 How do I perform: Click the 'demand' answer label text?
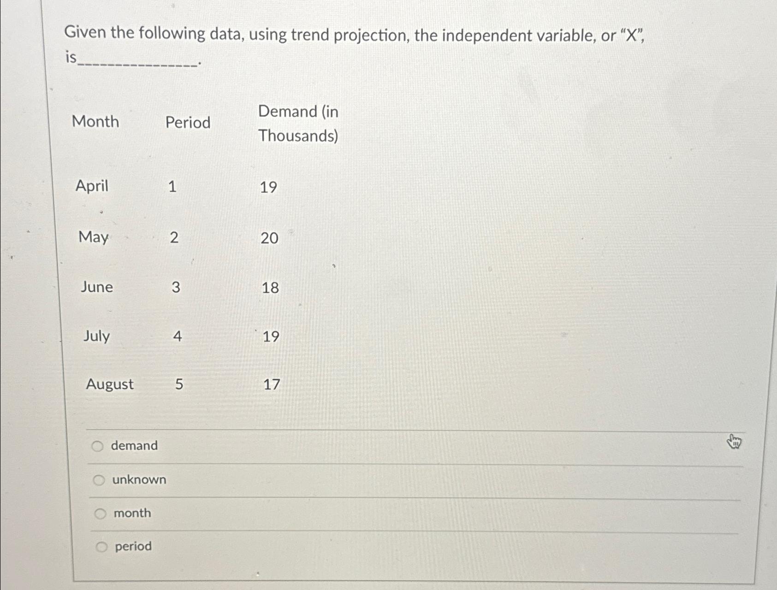pos(134,445)
